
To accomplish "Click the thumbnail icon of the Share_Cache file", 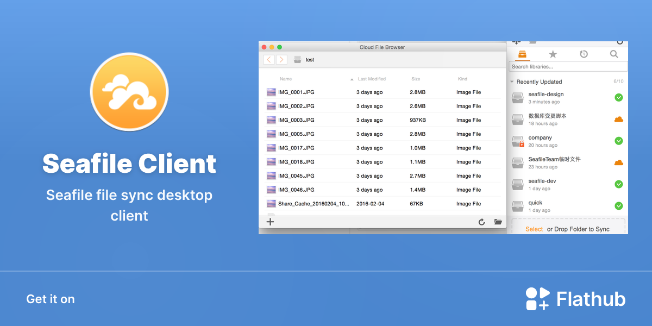I will click(271, 204).
